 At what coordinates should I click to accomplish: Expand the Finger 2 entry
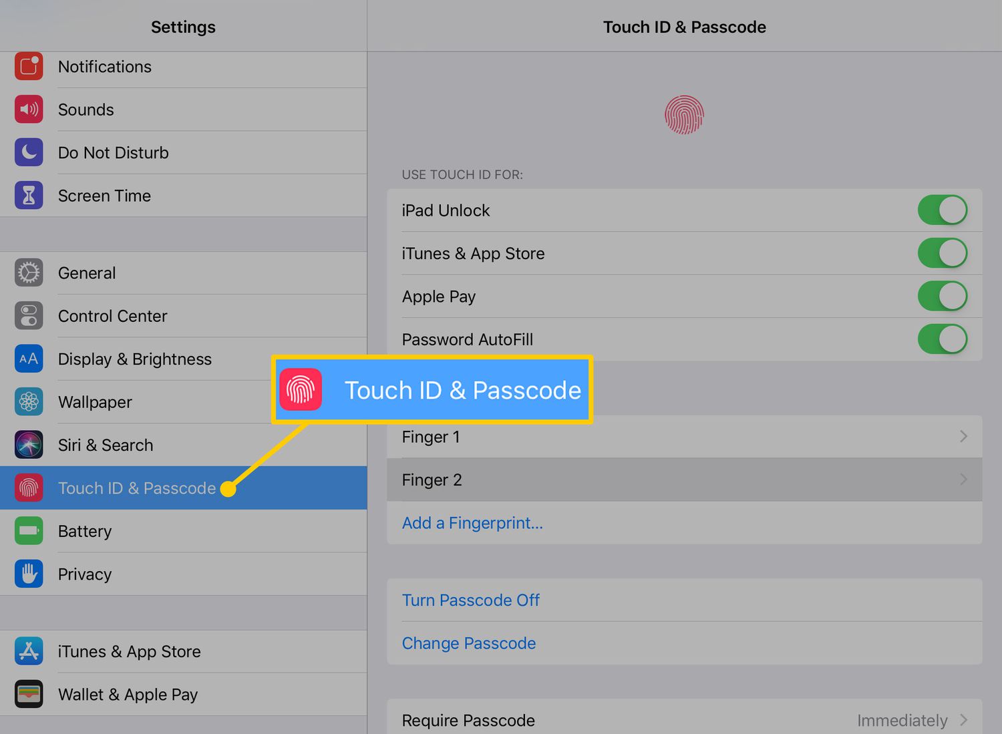point(963,480)
